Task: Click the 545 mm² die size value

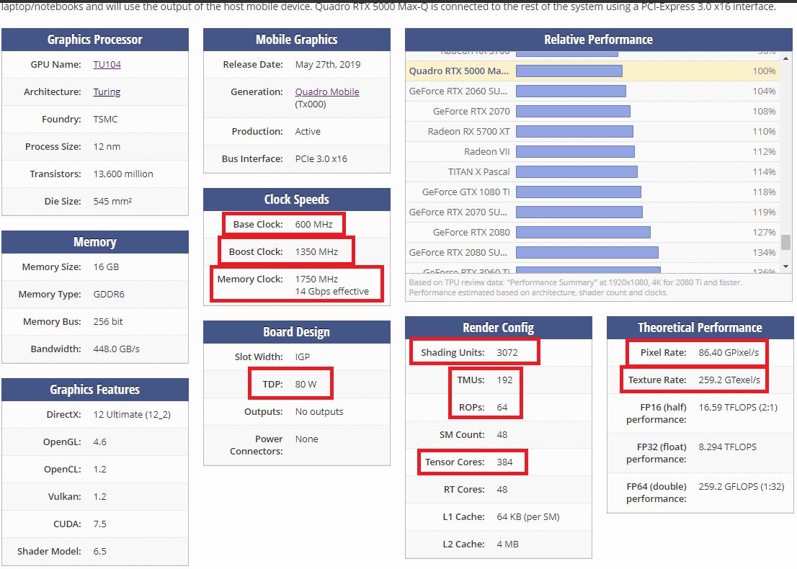Action: click(112, 202)
